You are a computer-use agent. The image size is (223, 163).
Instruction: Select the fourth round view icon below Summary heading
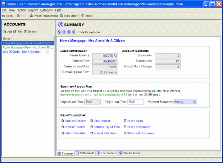(74, 32)
